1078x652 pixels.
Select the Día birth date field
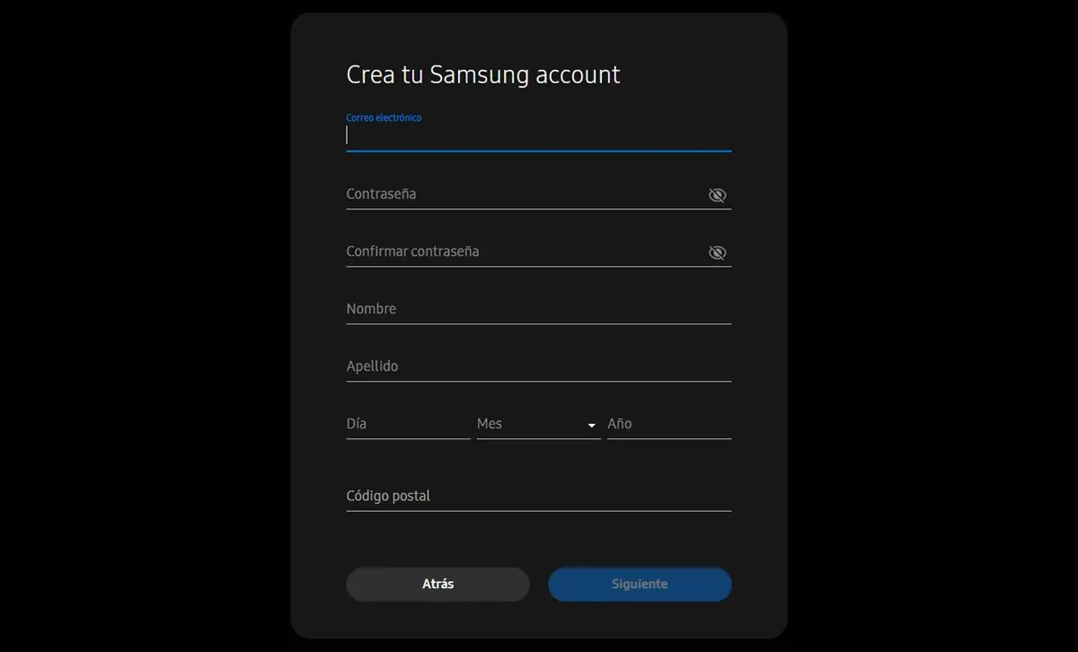[407, 424]
